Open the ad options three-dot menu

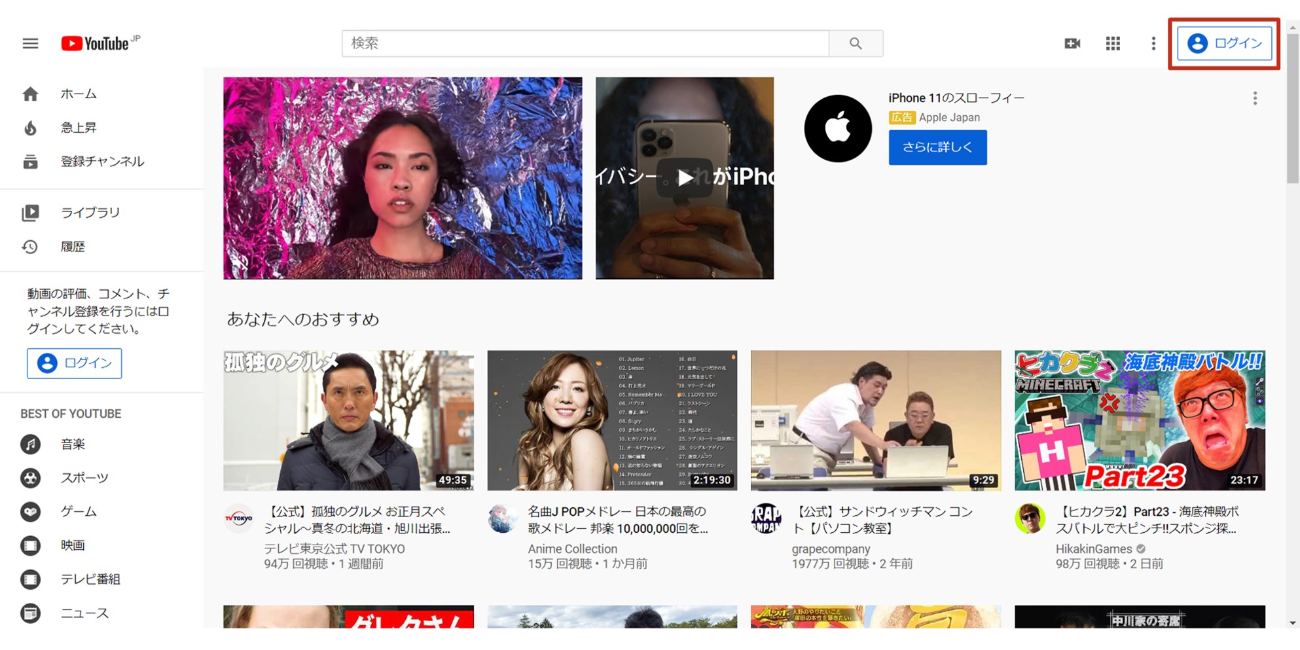pos(1255,98)
